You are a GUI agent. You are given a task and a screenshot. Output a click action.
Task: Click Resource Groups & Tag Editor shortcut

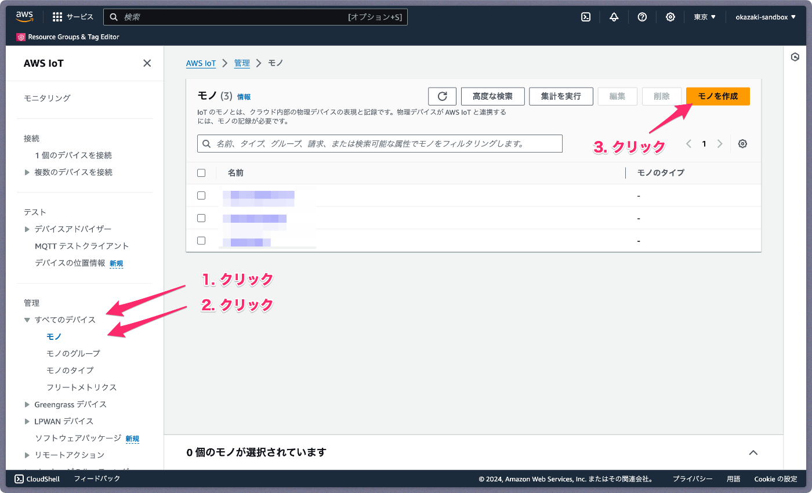(x=68, y=37)
